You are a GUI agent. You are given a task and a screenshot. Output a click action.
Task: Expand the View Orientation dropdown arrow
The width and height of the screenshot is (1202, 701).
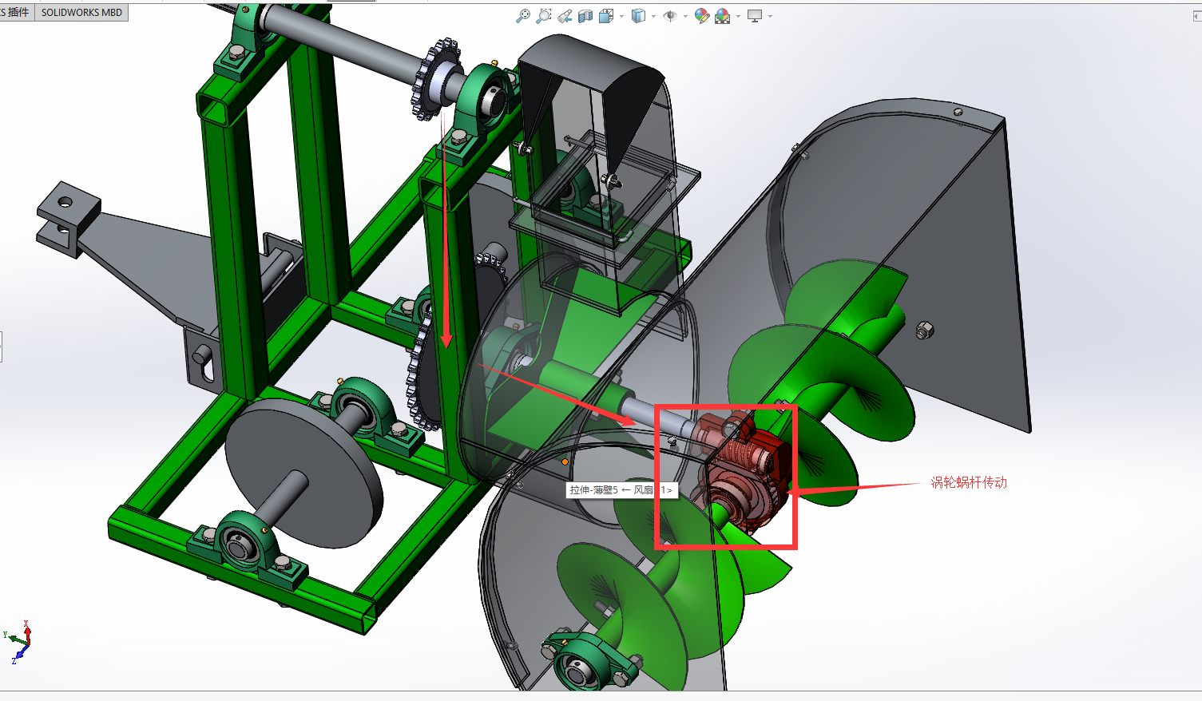621,16
